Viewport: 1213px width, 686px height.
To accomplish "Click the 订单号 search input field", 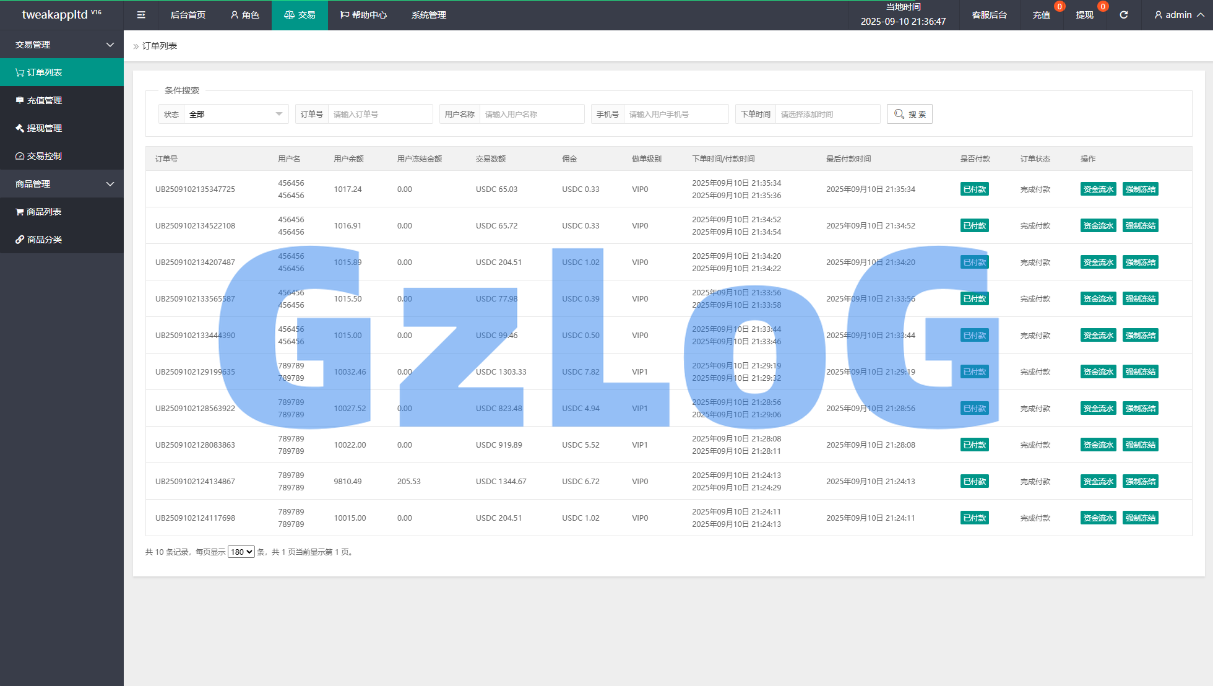I will 379,114.
